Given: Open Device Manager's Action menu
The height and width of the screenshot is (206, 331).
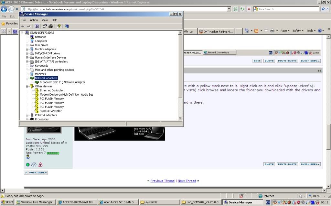Looking at the screenshot, I should click(x=34, y=20).
